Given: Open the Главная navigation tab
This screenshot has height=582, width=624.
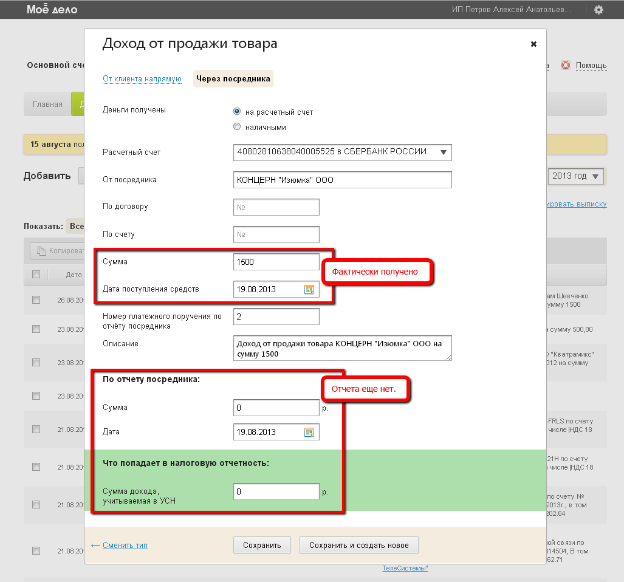Looking at the screenshot, I should [47, 104].
